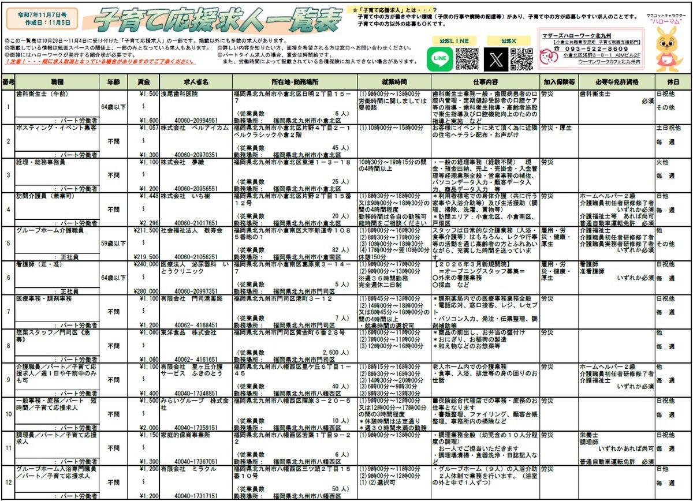Select the 番号 column header

(x=8, y=82)
